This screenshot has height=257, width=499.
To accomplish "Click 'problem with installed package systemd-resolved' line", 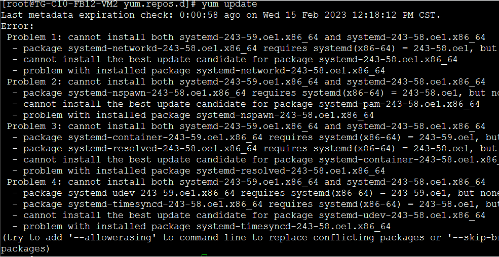I will (203, 170).
